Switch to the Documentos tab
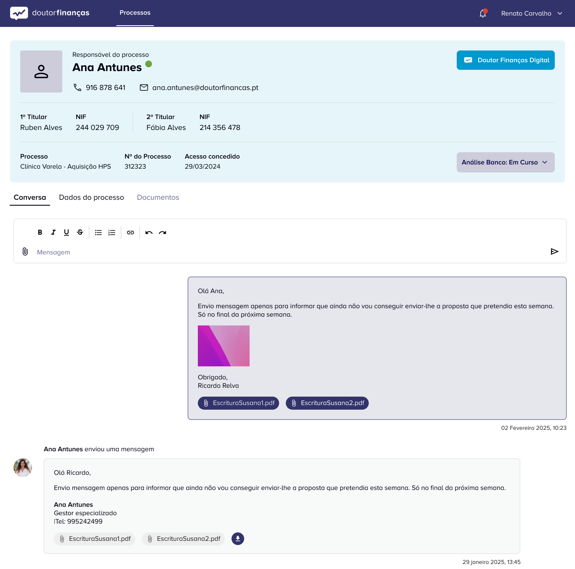The image size is (575, 569). coord(158,197)
